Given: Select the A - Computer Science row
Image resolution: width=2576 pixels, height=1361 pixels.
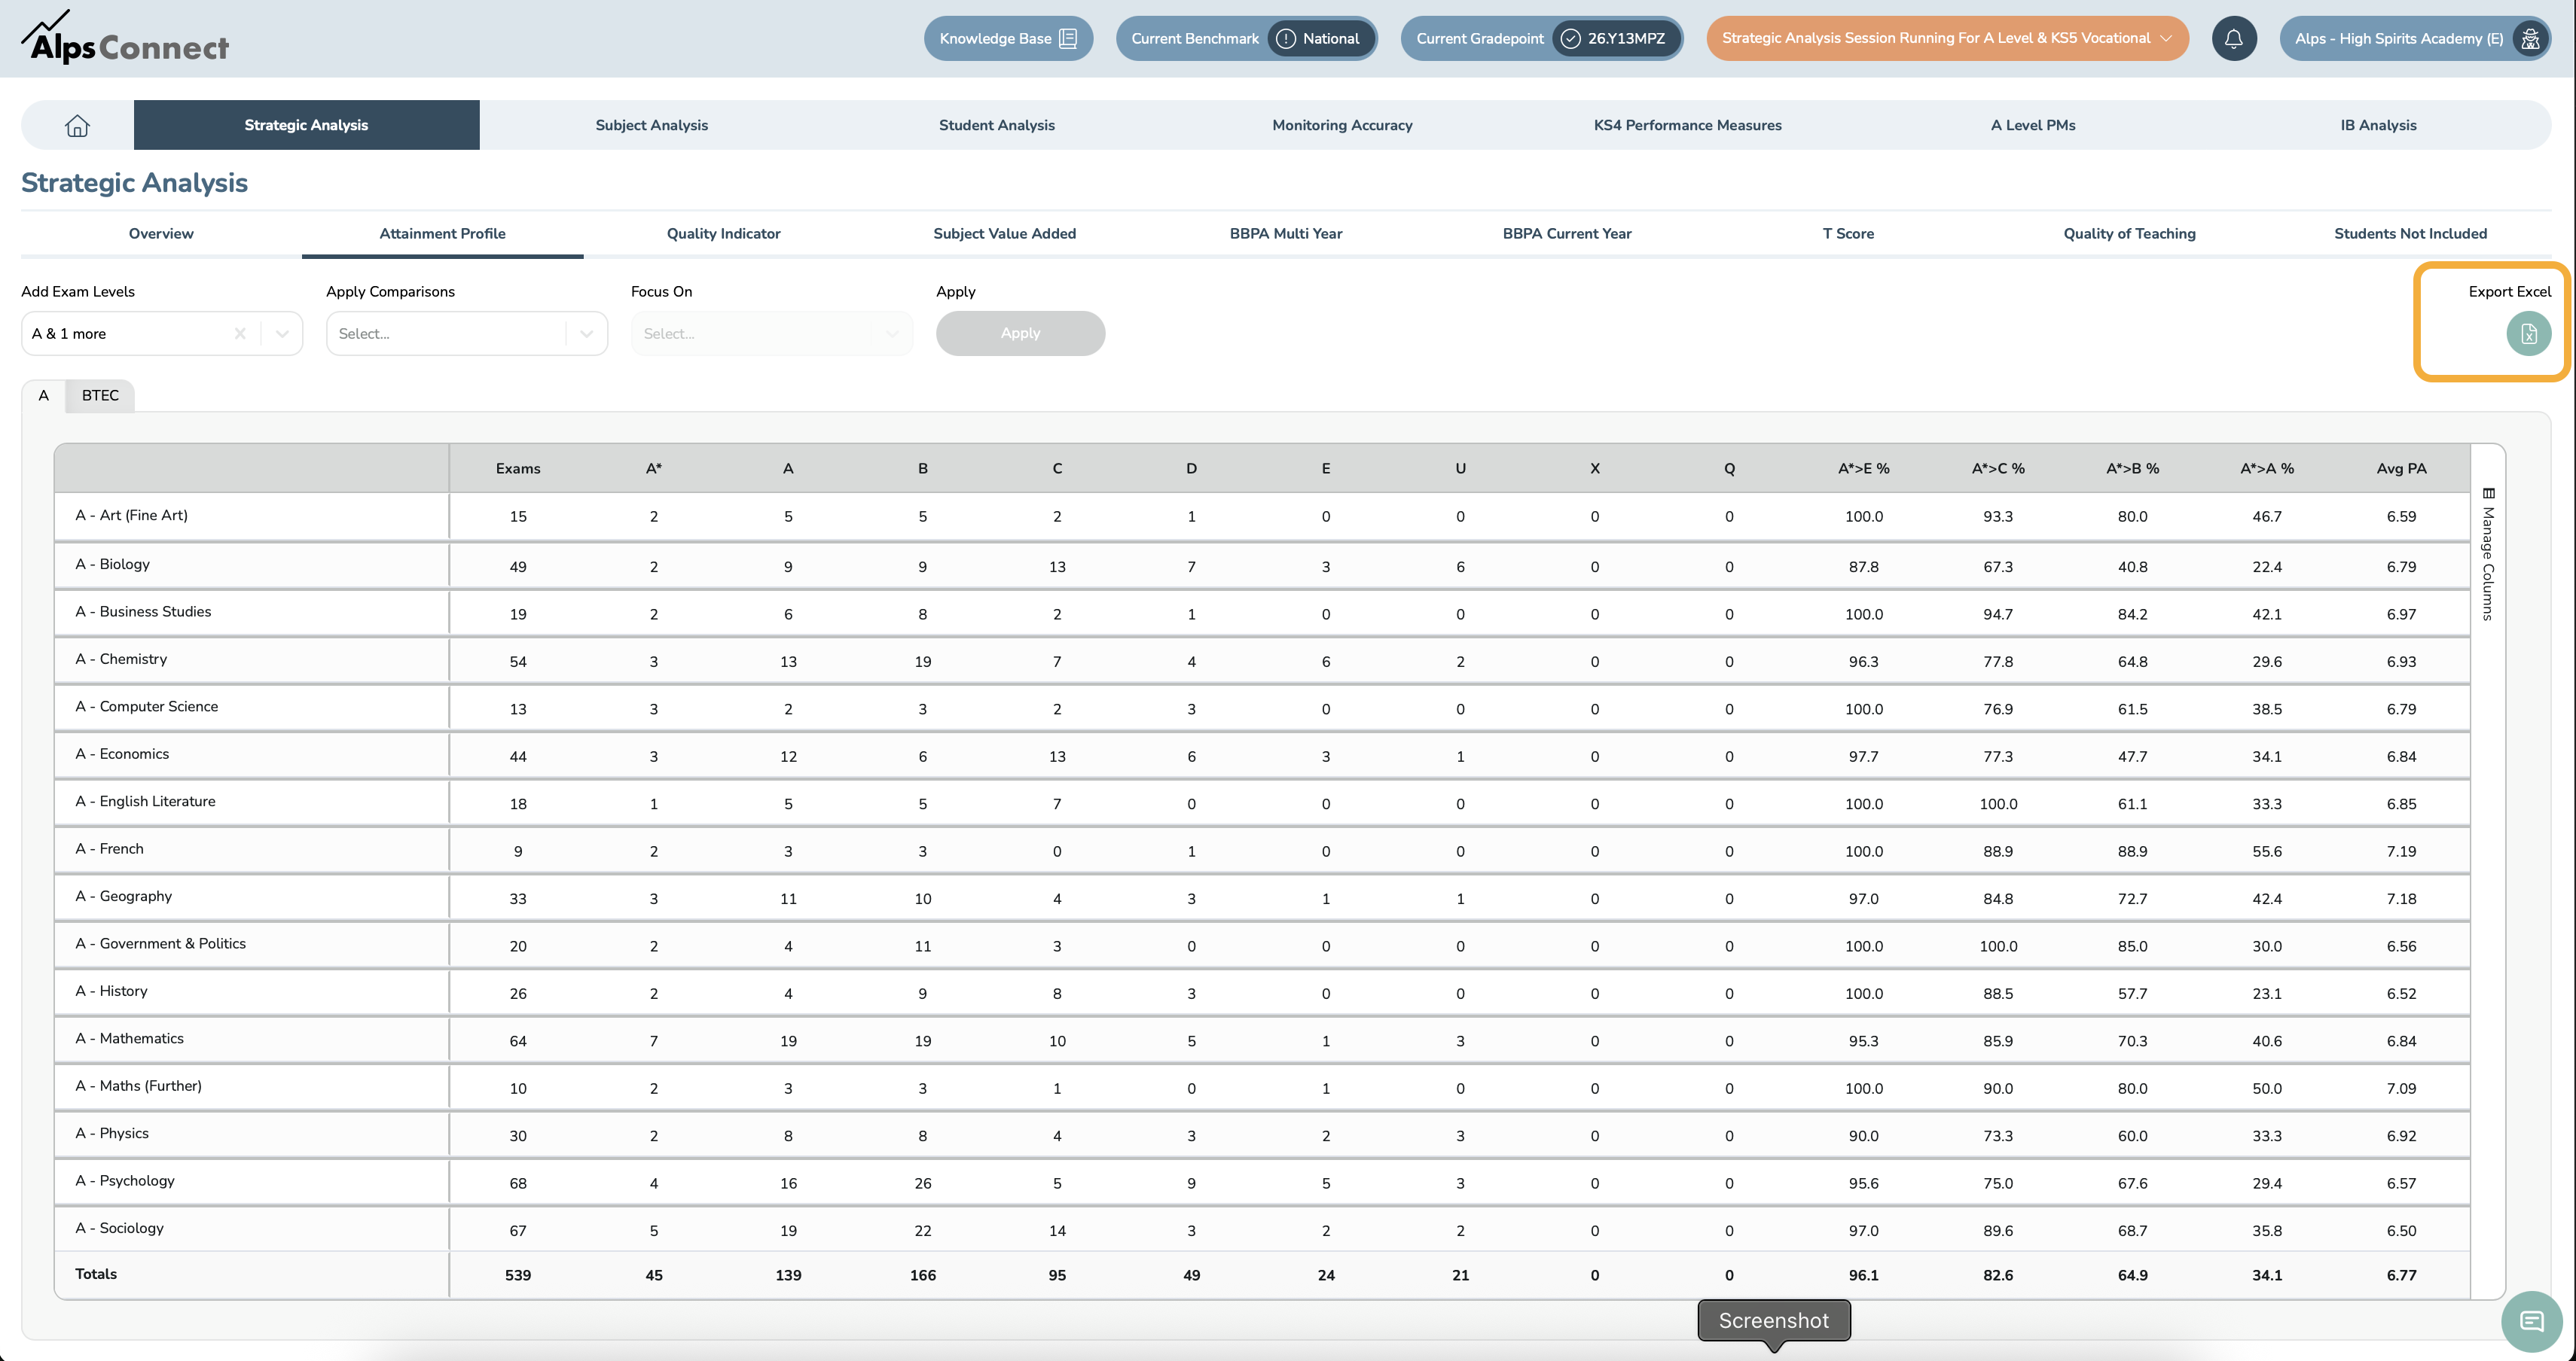Looking at the screenshot, I should tap(1262, 708).
